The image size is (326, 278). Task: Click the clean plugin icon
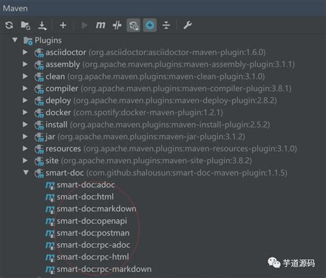click(x=39, y=77)
